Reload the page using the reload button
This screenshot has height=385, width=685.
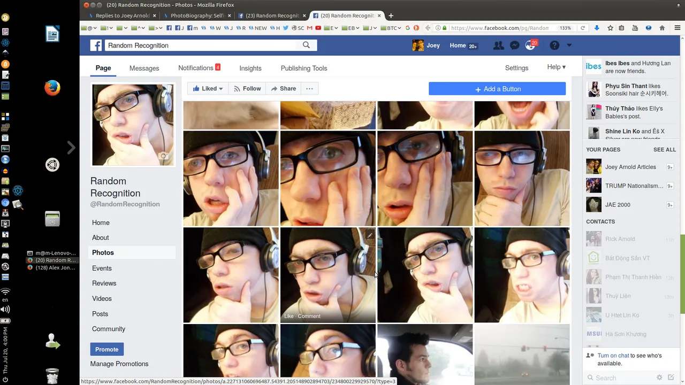583,28
